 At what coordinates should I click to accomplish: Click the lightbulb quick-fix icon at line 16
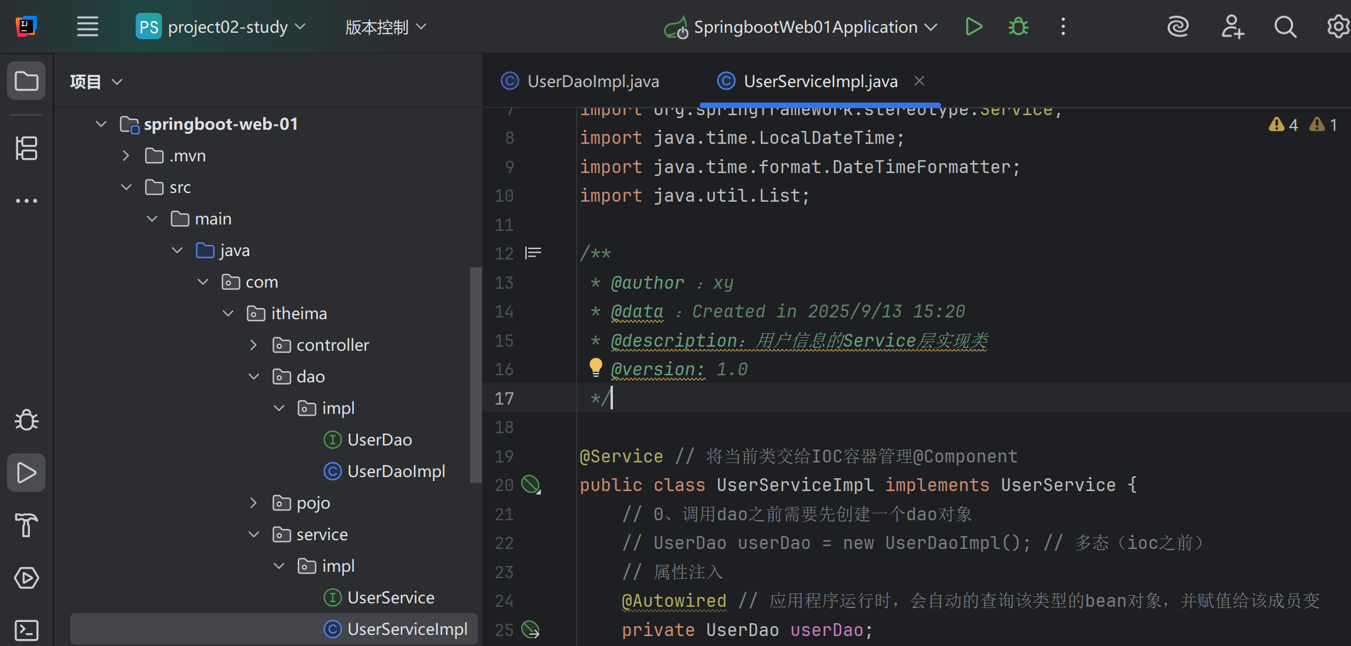tap(595, 367)
